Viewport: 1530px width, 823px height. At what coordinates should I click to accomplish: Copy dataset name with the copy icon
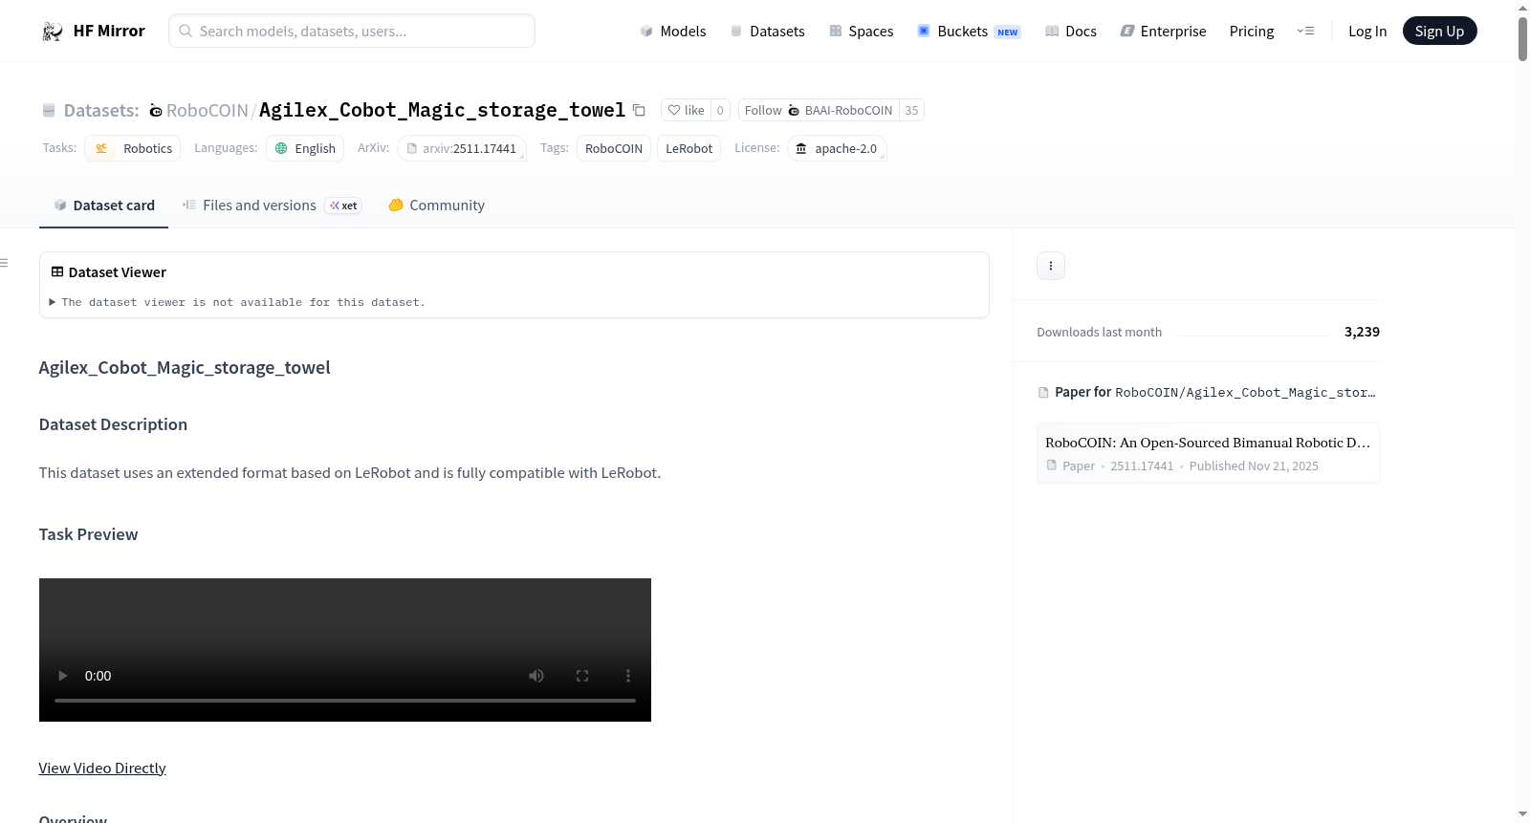[x=639, y=111]
